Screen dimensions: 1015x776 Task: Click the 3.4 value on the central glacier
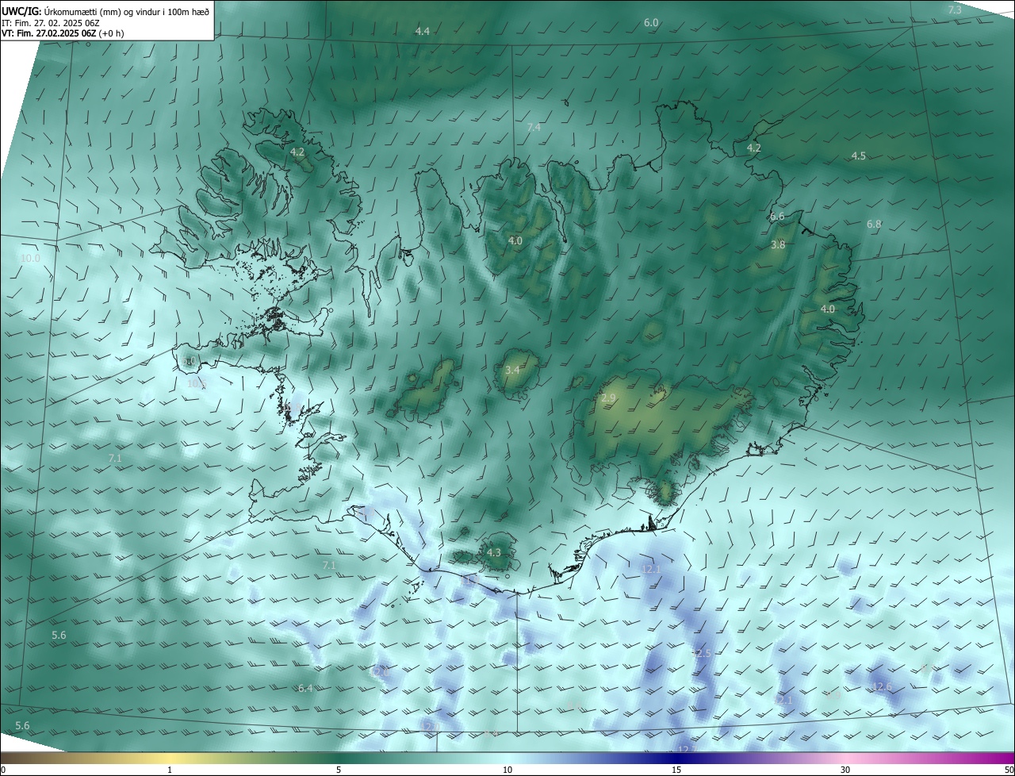513,370
